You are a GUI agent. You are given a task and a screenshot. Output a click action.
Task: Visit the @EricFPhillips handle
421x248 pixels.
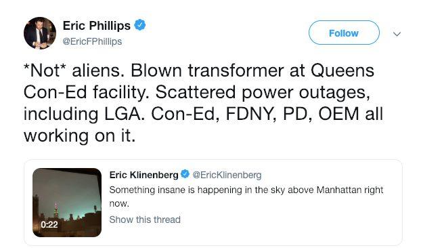[x=92, y=41]
